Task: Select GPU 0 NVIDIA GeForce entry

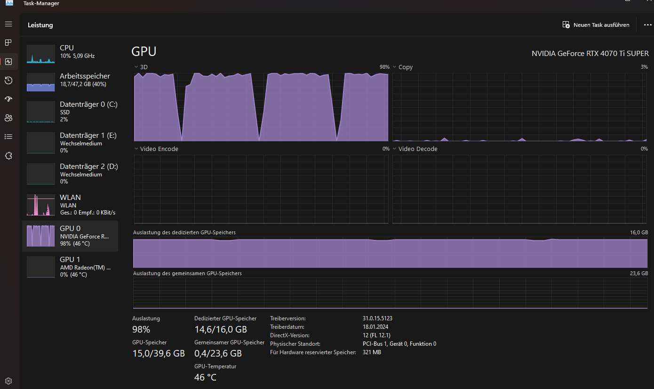Action: [x=70, y=236]
